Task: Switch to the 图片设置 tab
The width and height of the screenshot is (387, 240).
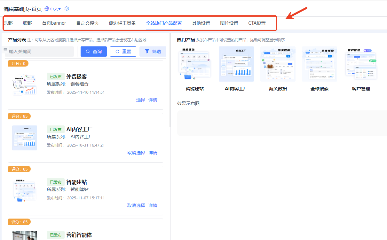Action: (229, 23)
